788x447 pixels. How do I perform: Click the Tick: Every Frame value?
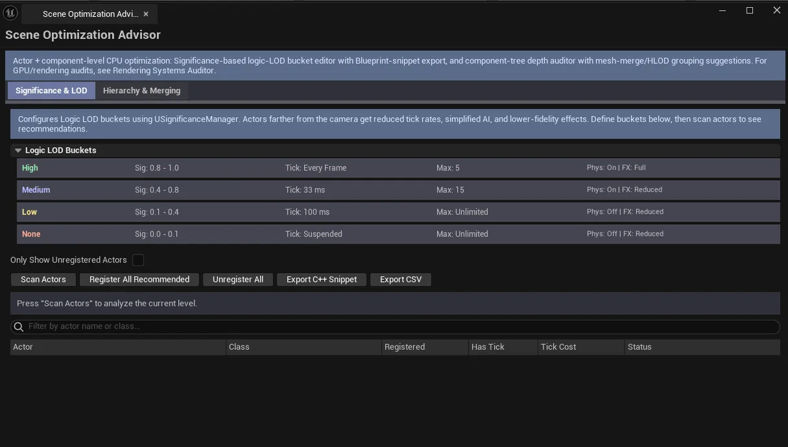tap(316, 168)
